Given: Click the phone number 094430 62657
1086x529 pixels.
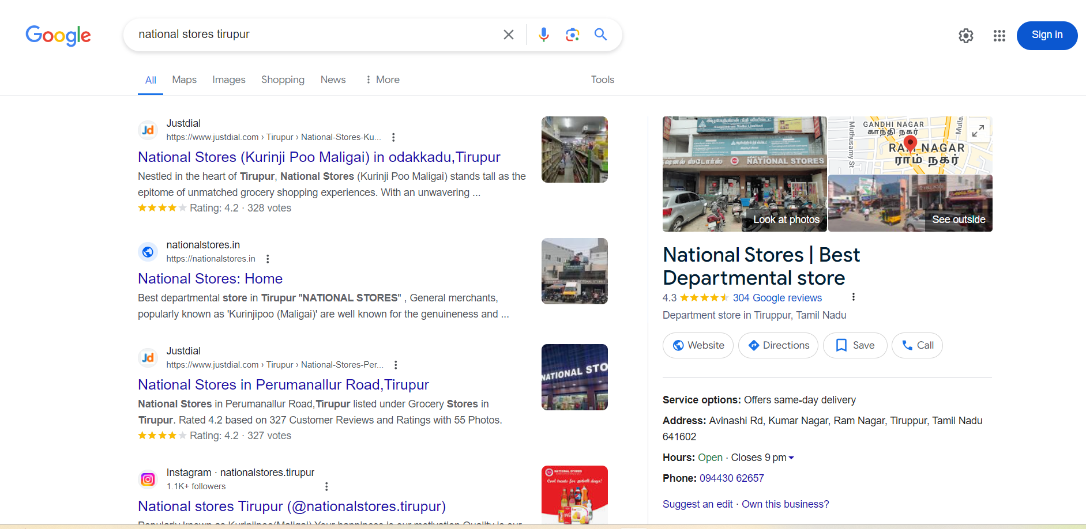Looking at the screenshot, I should coord(731,478).
